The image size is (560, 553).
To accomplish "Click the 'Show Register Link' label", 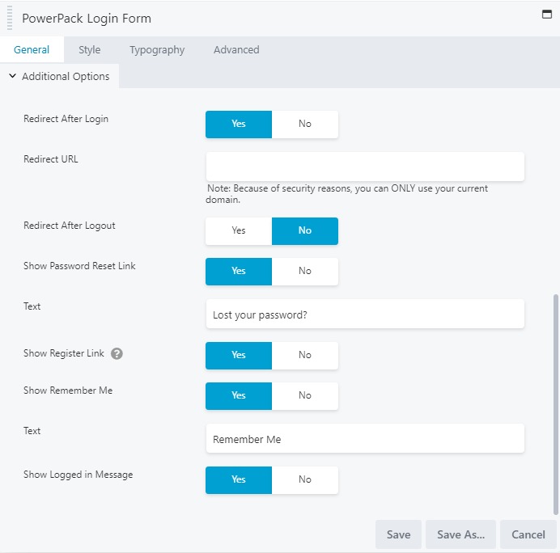I will click(x=64, y=353).
